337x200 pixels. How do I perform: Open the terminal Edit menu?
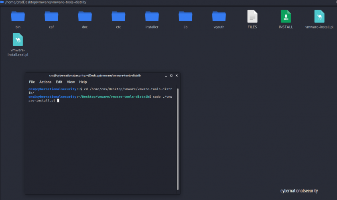click(59, 82)
